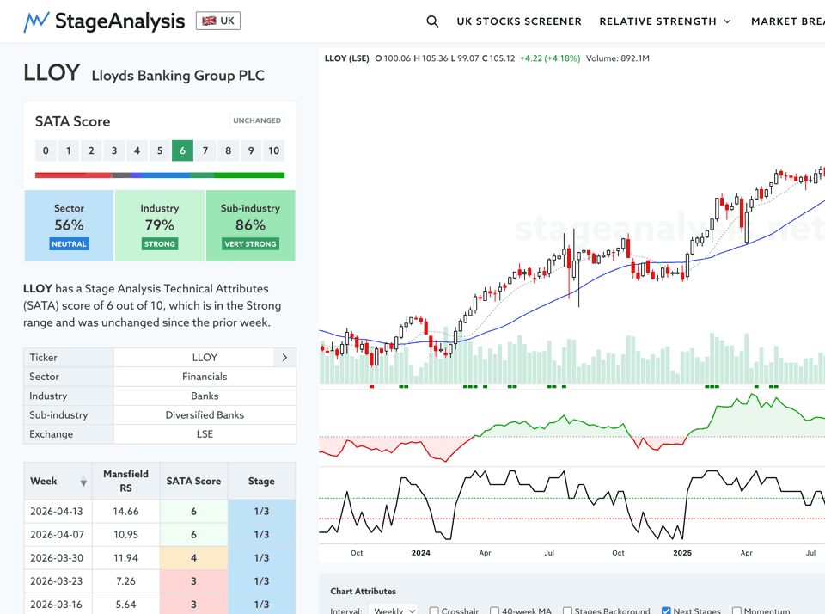Open the Interval Weekly dropdown
Screen dimensions: 825x614
[x=393, y=611]
